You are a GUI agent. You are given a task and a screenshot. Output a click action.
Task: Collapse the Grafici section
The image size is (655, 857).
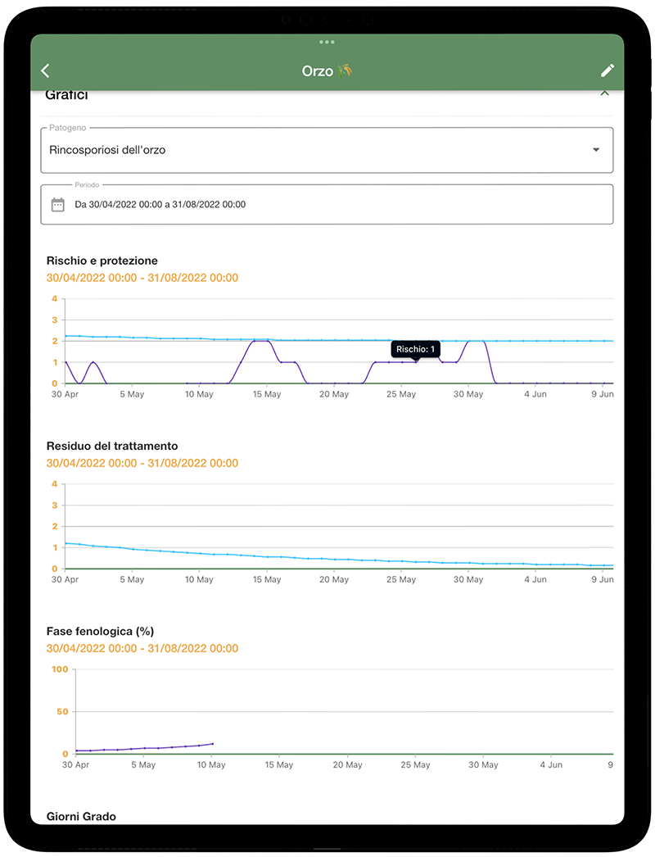coord(605,93)
